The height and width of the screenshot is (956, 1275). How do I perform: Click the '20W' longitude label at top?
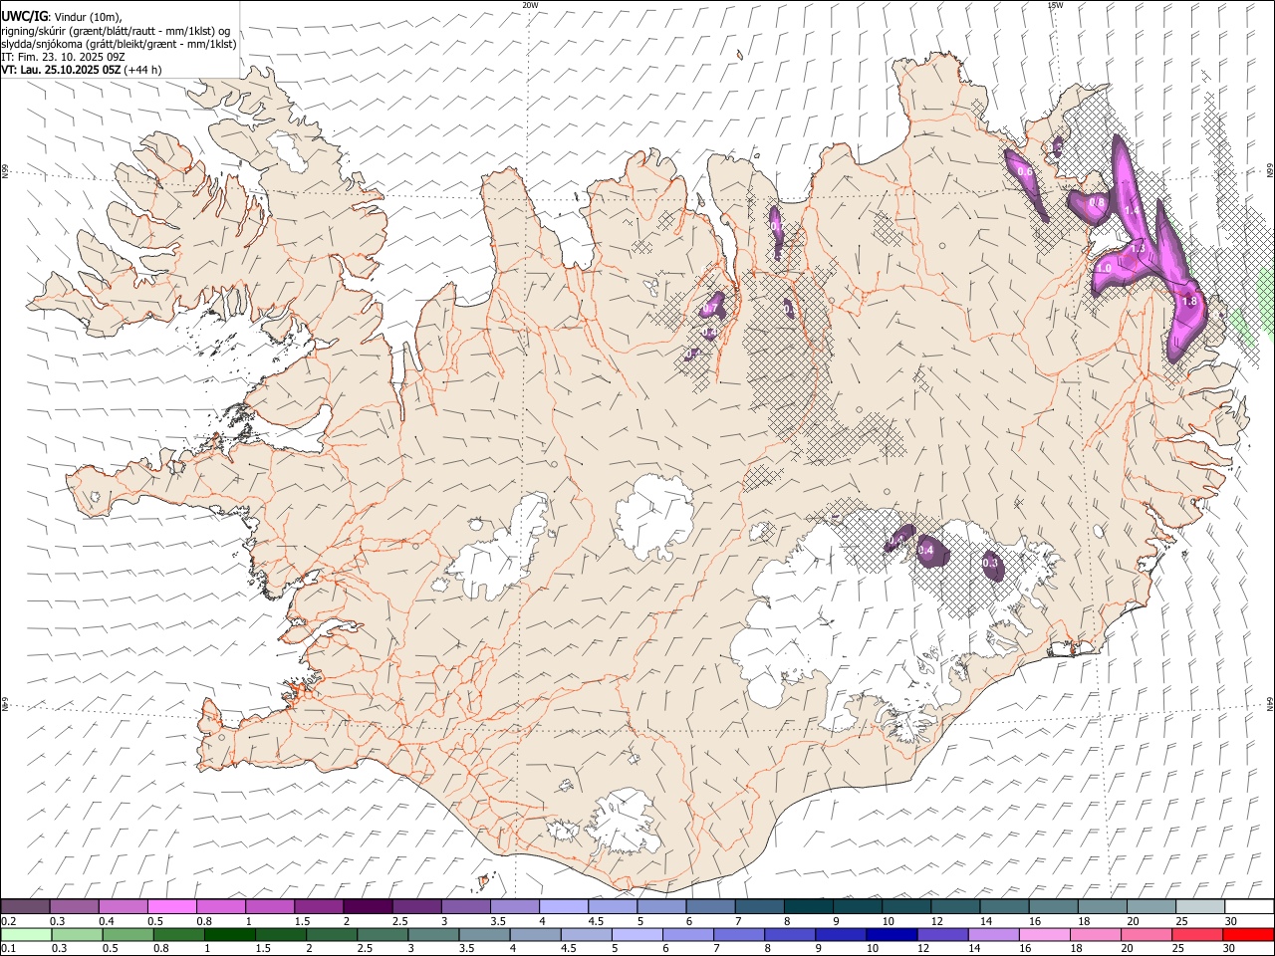(x=530, y=5)
